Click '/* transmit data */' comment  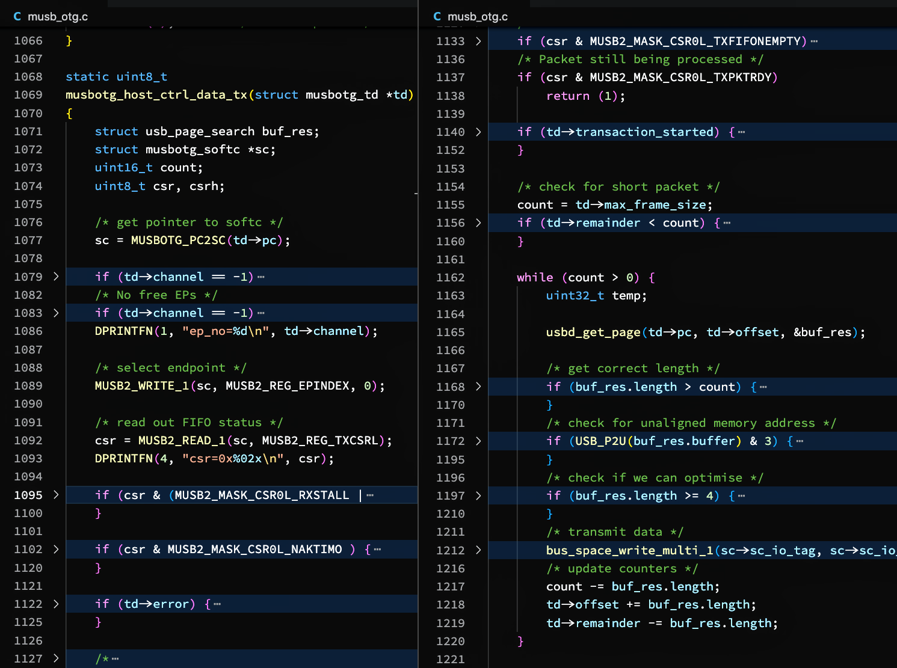tap(615, 532)
